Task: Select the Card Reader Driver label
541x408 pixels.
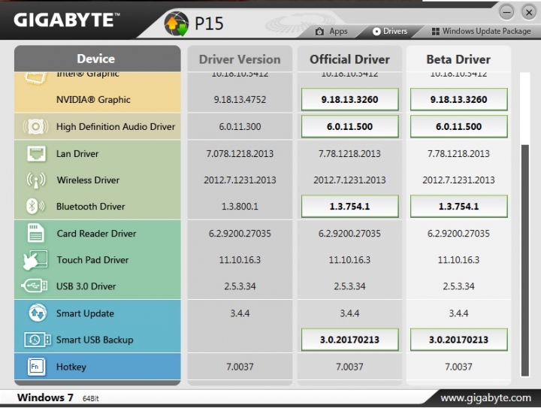Action: click(x=96, y=234)
